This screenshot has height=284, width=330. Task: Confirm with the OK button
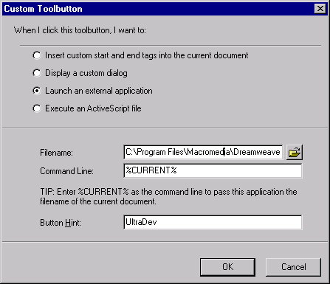pos(227,267)
